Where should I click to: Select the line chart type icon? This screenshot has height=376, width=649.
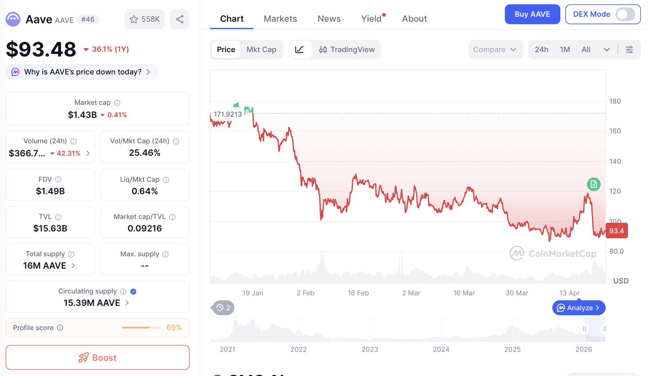coord(300,50)
